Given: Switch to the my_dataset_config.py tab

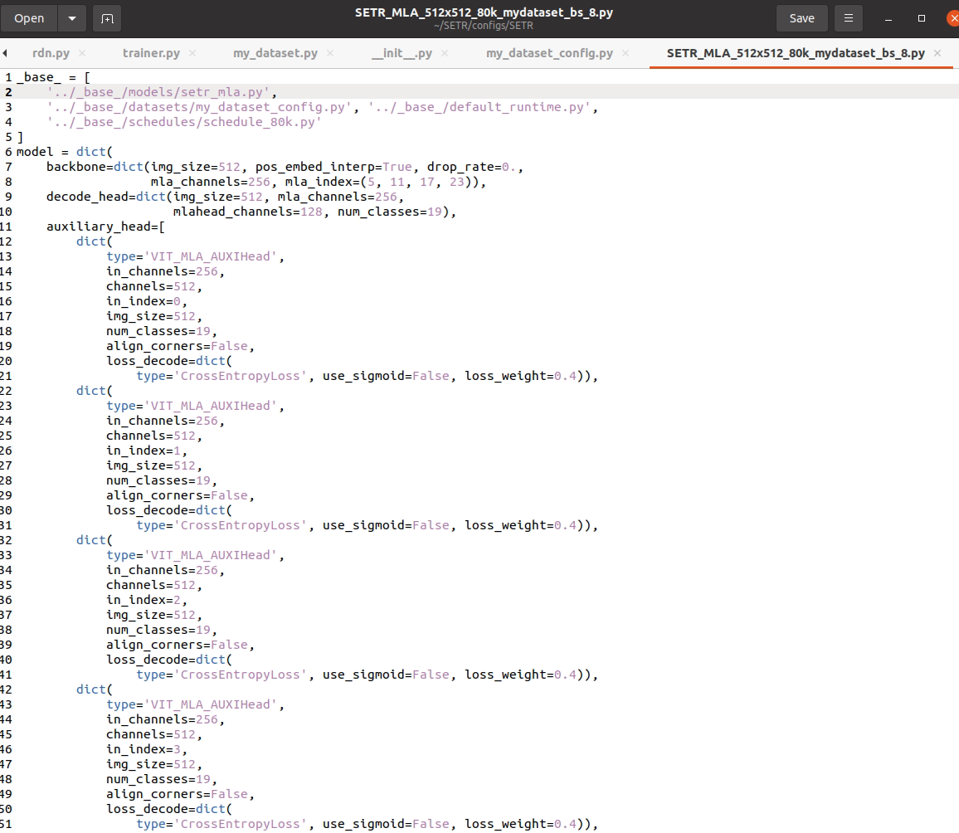Looking at the screenshot, I should (x=552, y=52).
